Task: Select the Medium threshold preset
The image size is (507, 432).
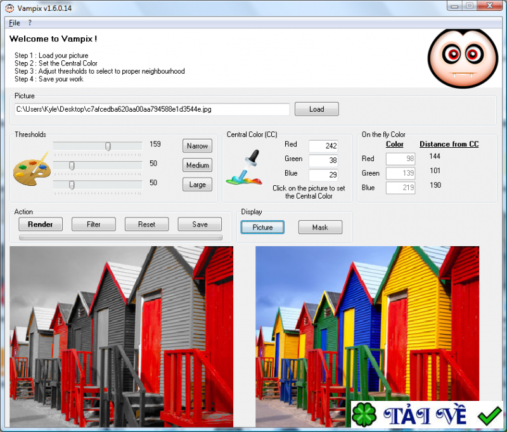Action: tap(197, 166)
